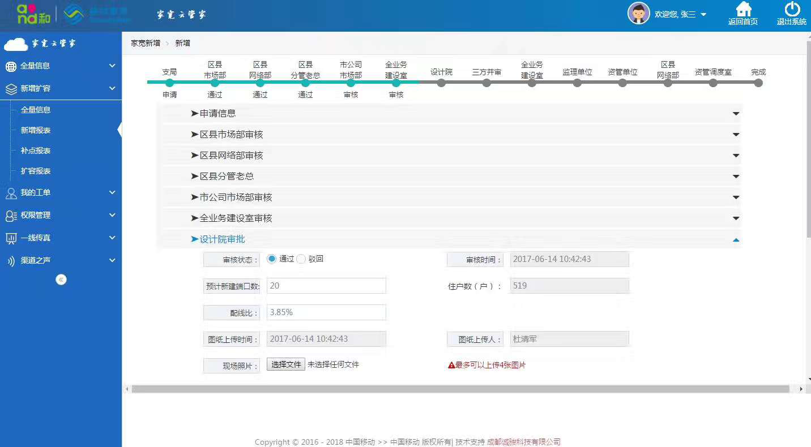Click the 三方并审 step marker
The height and width of the screenshot is (447, 811).
[486, 83]
